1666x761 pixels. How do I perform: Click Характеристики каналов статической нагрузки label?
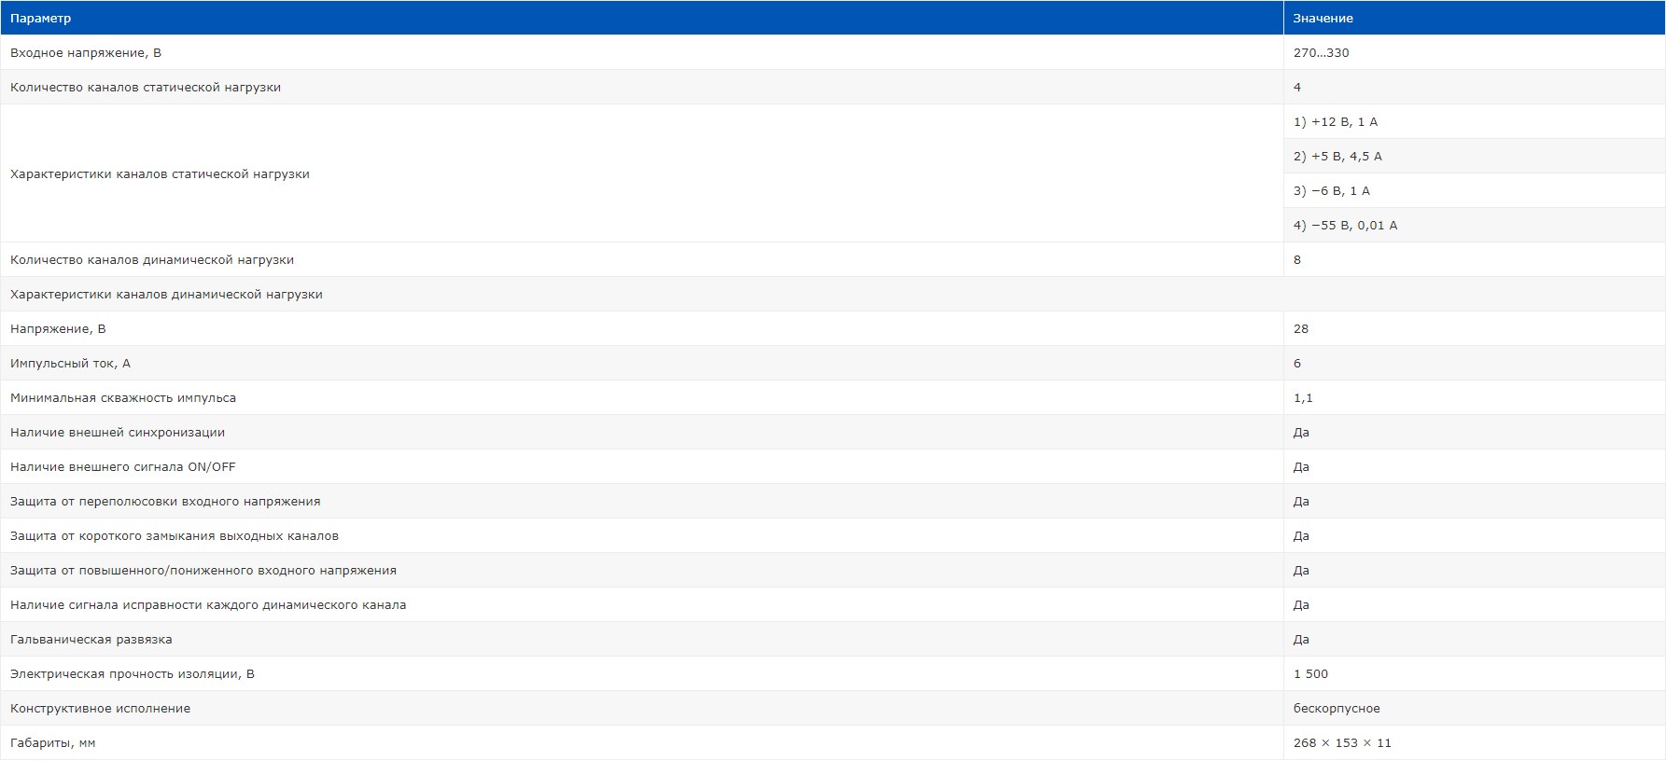point(160,174)
